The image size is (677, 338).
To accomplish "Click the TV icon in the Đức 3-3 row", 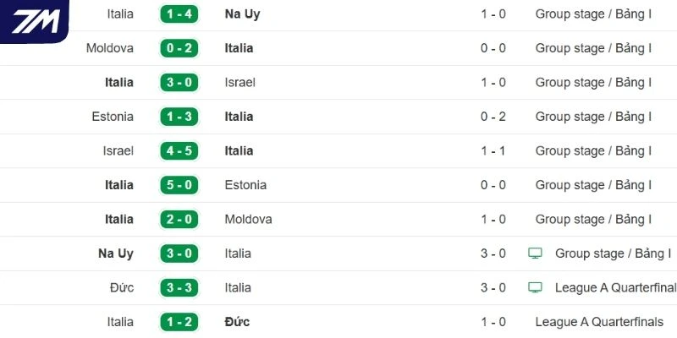I will click(535, 287).
